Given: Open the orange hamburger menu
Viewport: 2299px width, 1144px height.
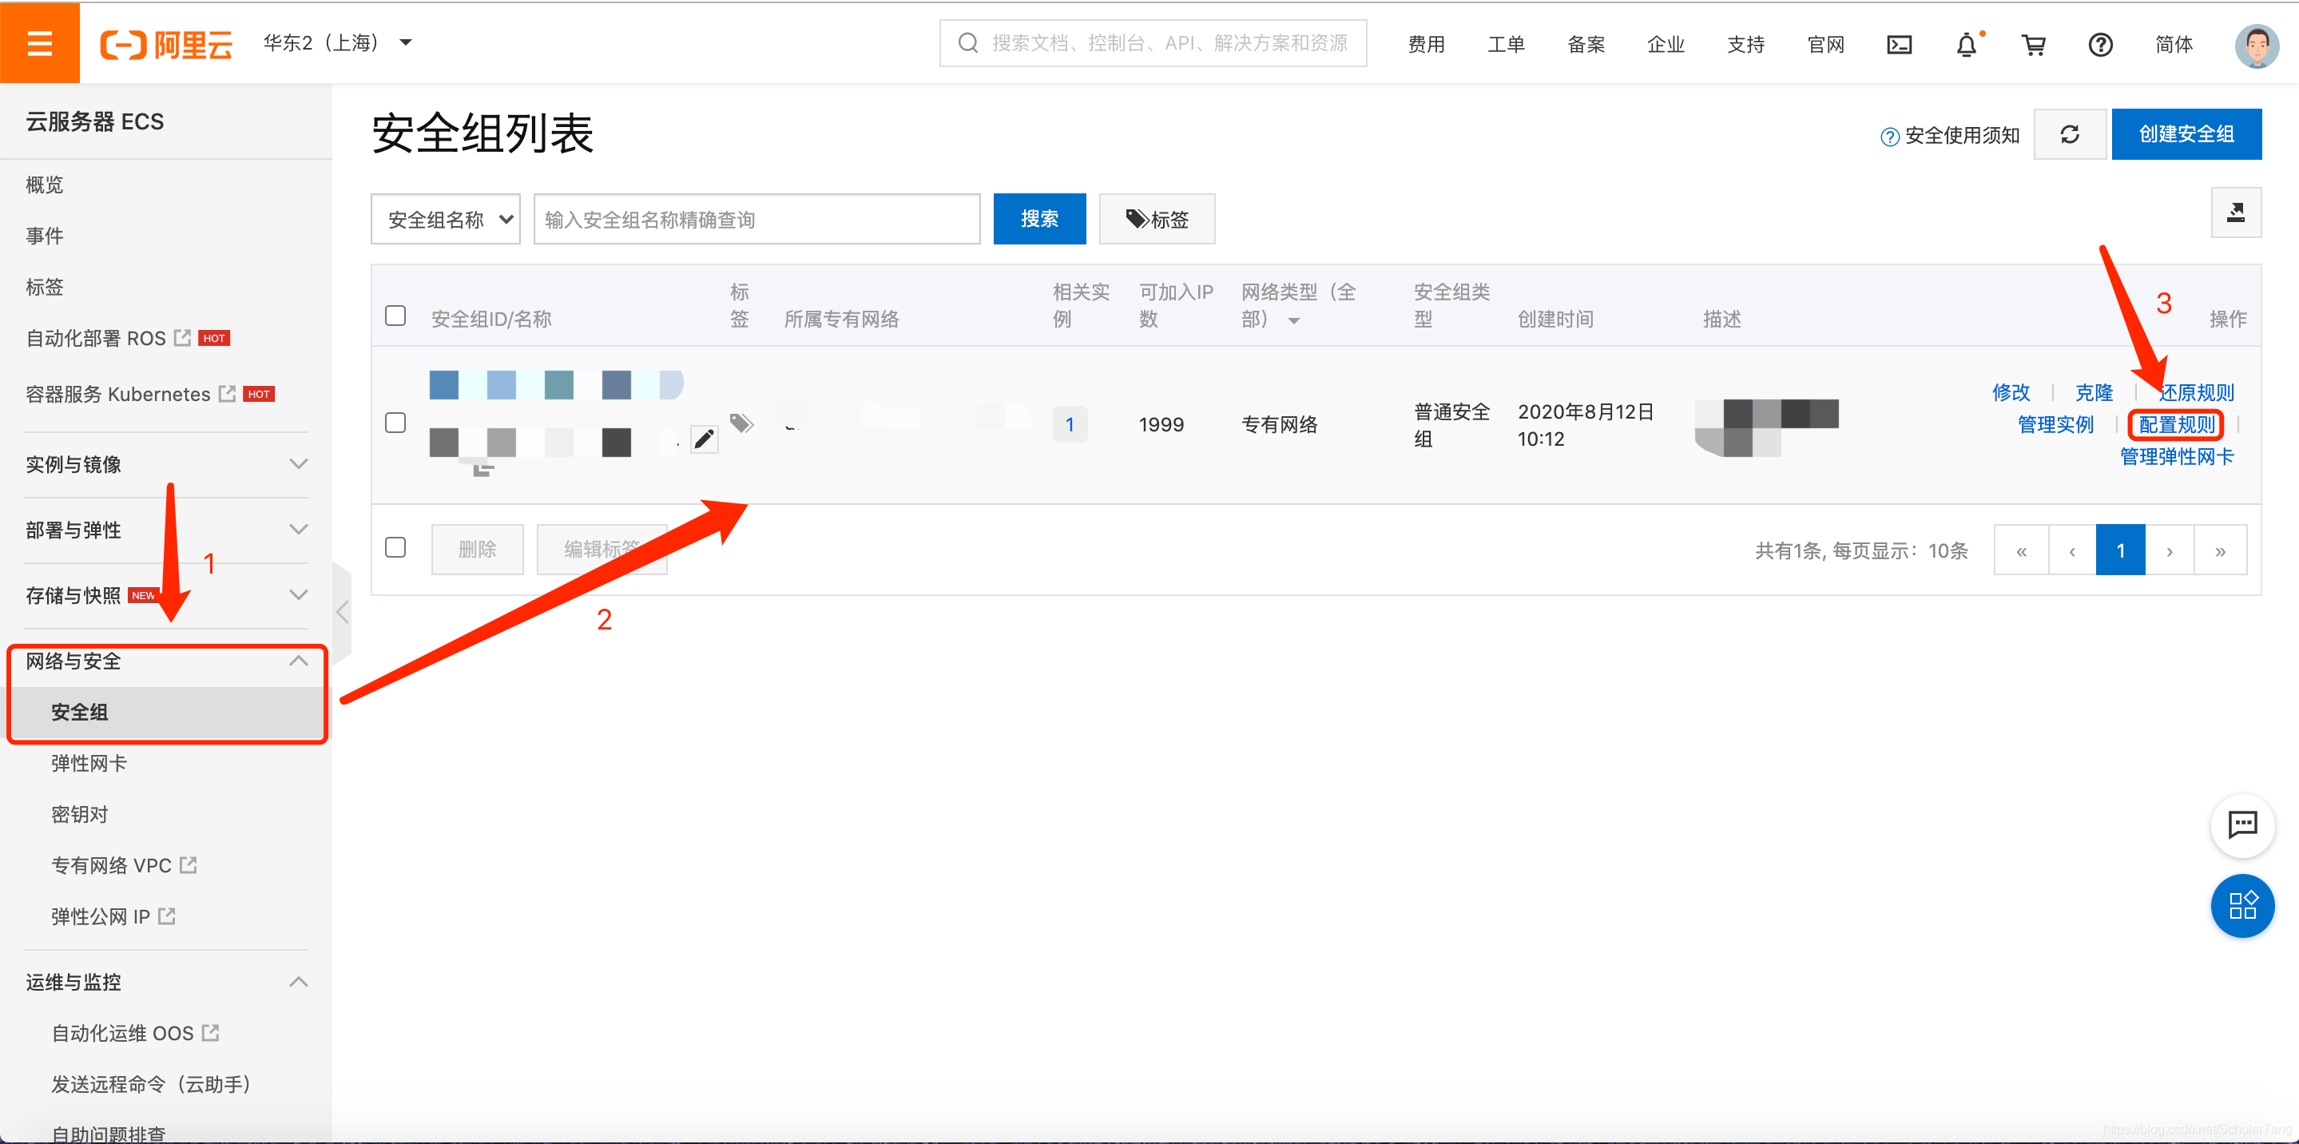Looking at the screenshot, I should point(39,42).
